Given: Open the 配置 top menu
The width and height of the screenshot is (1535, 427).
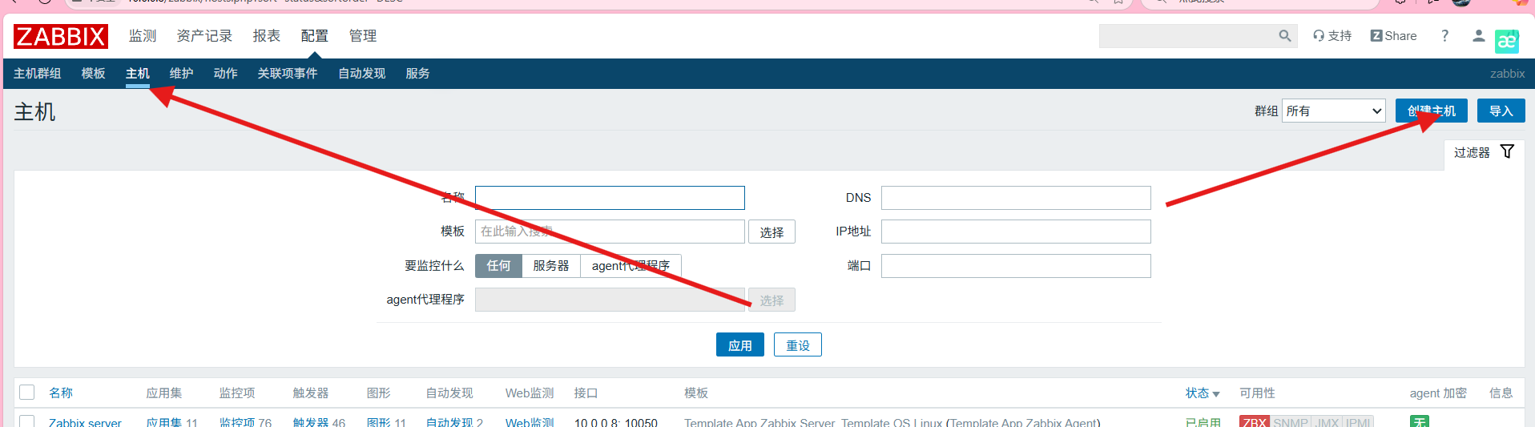Looking at the screenshot, I should tap(315, 36).
